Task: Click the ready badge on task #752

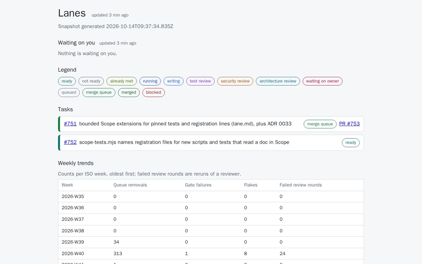Action: point(351,143)
